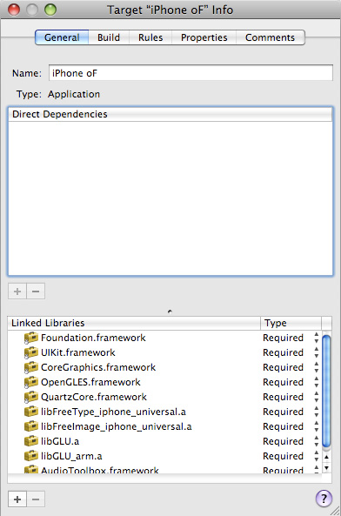This screenshot has height=516, width=341.
Task: Close the Target Info window
Action: click(x=14, y=10)
